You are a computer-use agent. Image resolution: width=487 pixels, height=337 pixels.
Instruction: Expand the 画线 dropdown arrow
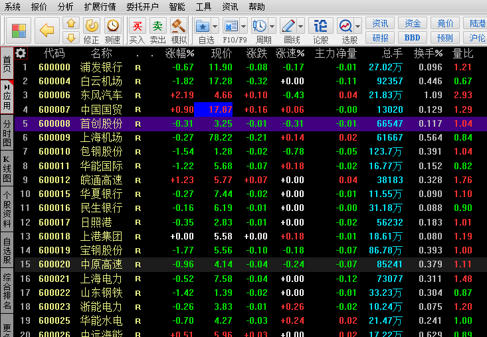point(301,27)
